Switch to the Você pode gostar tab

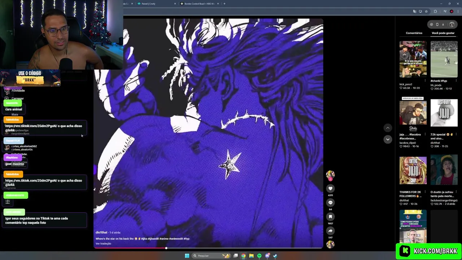click(443, 33)
